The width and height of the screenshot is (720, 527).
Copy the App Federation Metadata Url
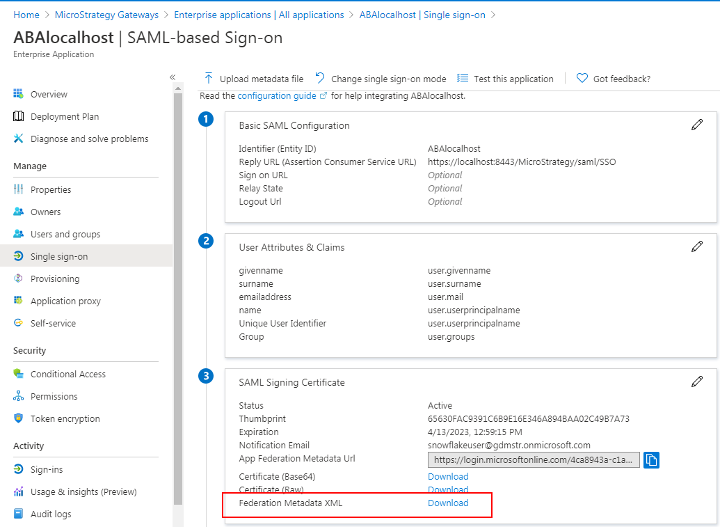(x=651, y=459)
